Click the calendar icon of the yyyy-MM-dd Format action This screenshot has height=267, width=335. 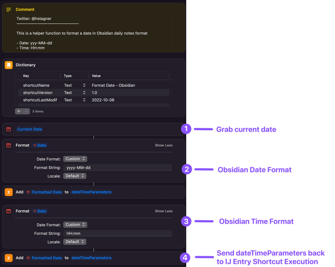click(9, 145)
